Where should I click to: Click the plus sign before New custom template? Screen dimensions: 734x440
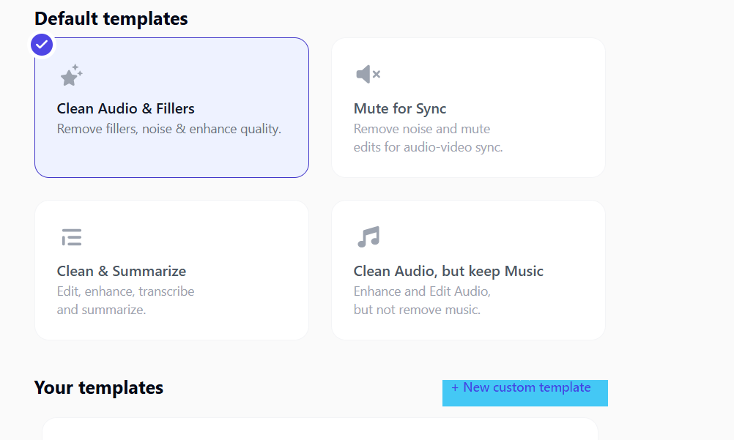[x=454, y=387]
